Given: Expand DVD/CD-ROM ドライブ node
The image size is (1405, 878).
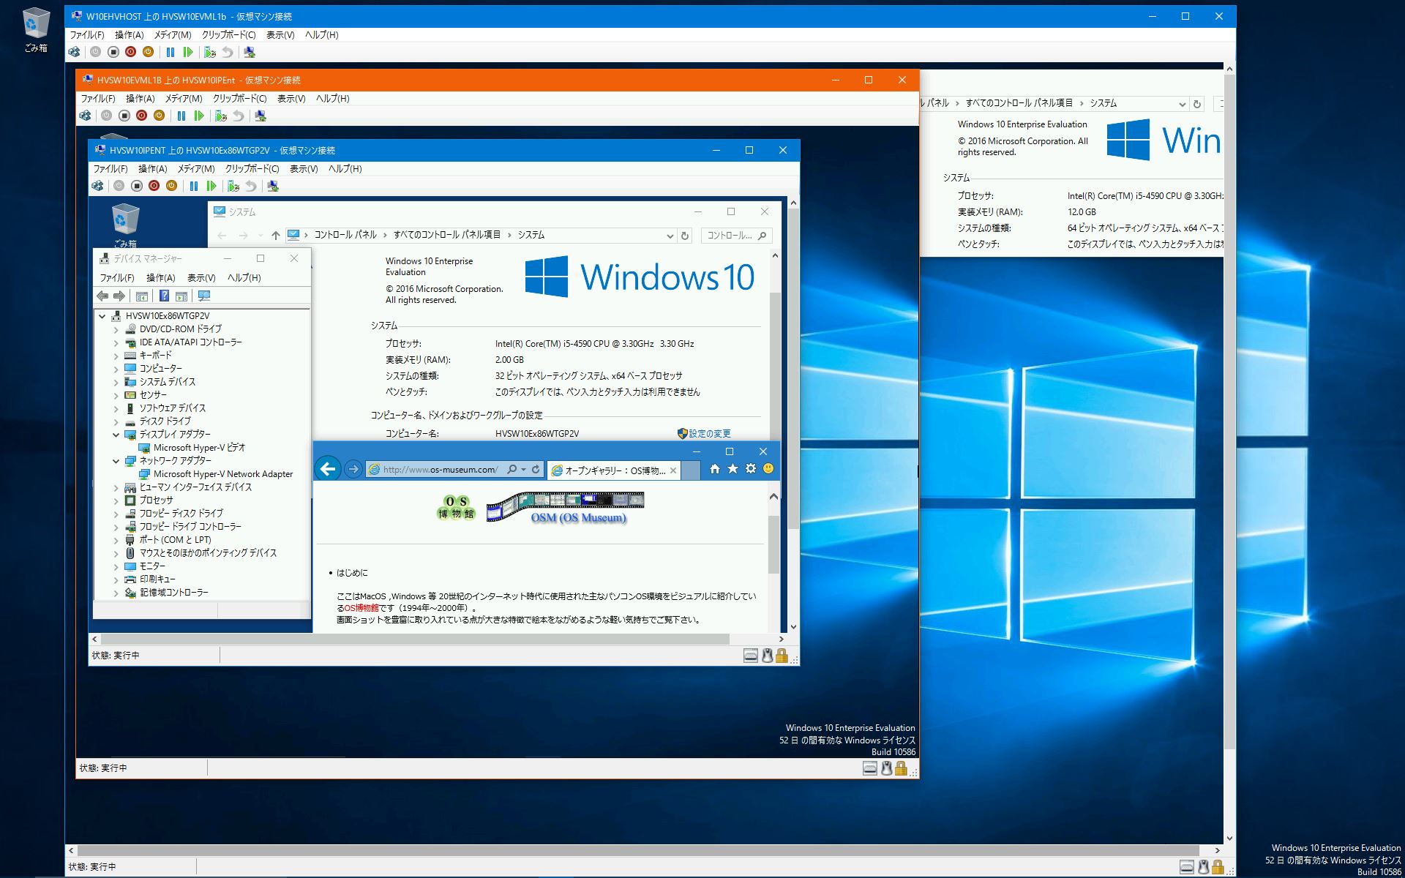Looking at the screenshot, I should point(116,329).
